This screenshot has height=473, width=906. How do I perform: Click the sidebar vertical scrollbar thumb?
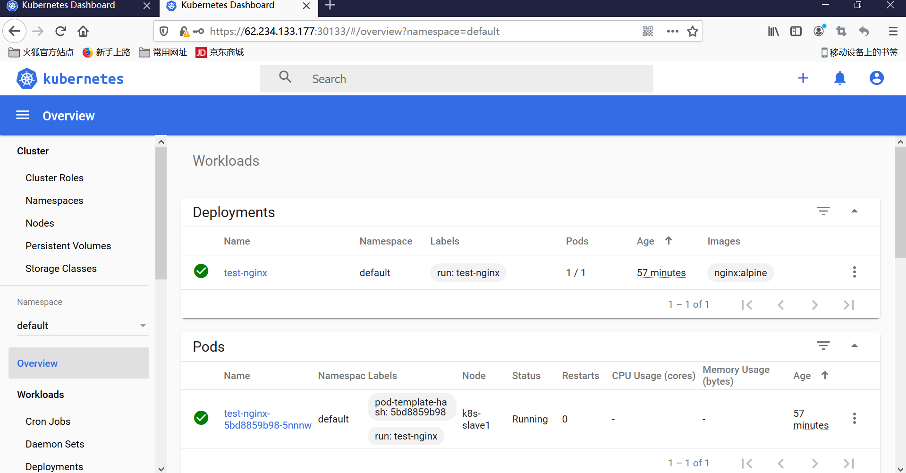[x=161, y=213]
